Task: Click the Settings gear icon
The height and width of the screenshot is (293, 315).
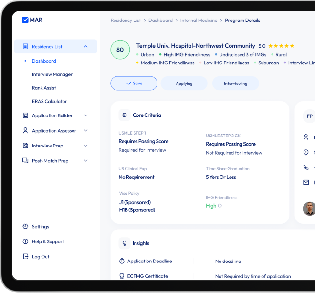Action: coord(25,226)
